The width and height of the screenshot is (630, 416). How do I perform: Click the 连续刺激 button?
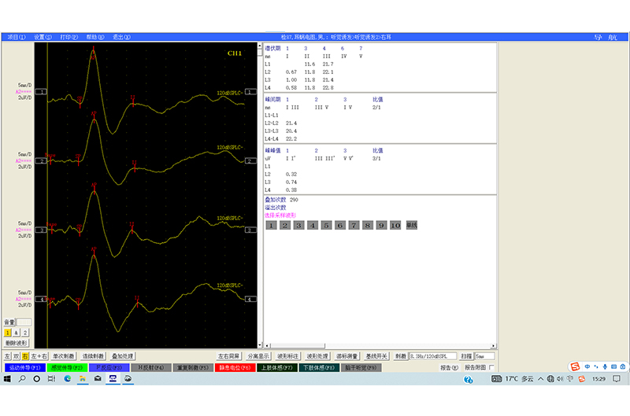pos(93,356)
